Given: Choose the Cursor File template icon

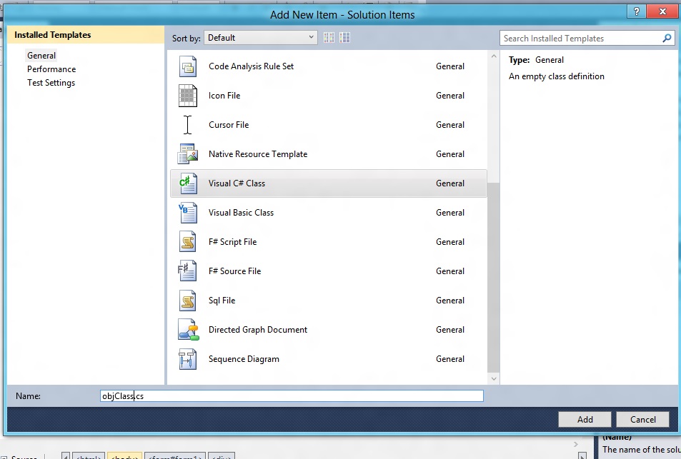Looking at the screenshot, I should pos(187,125).
